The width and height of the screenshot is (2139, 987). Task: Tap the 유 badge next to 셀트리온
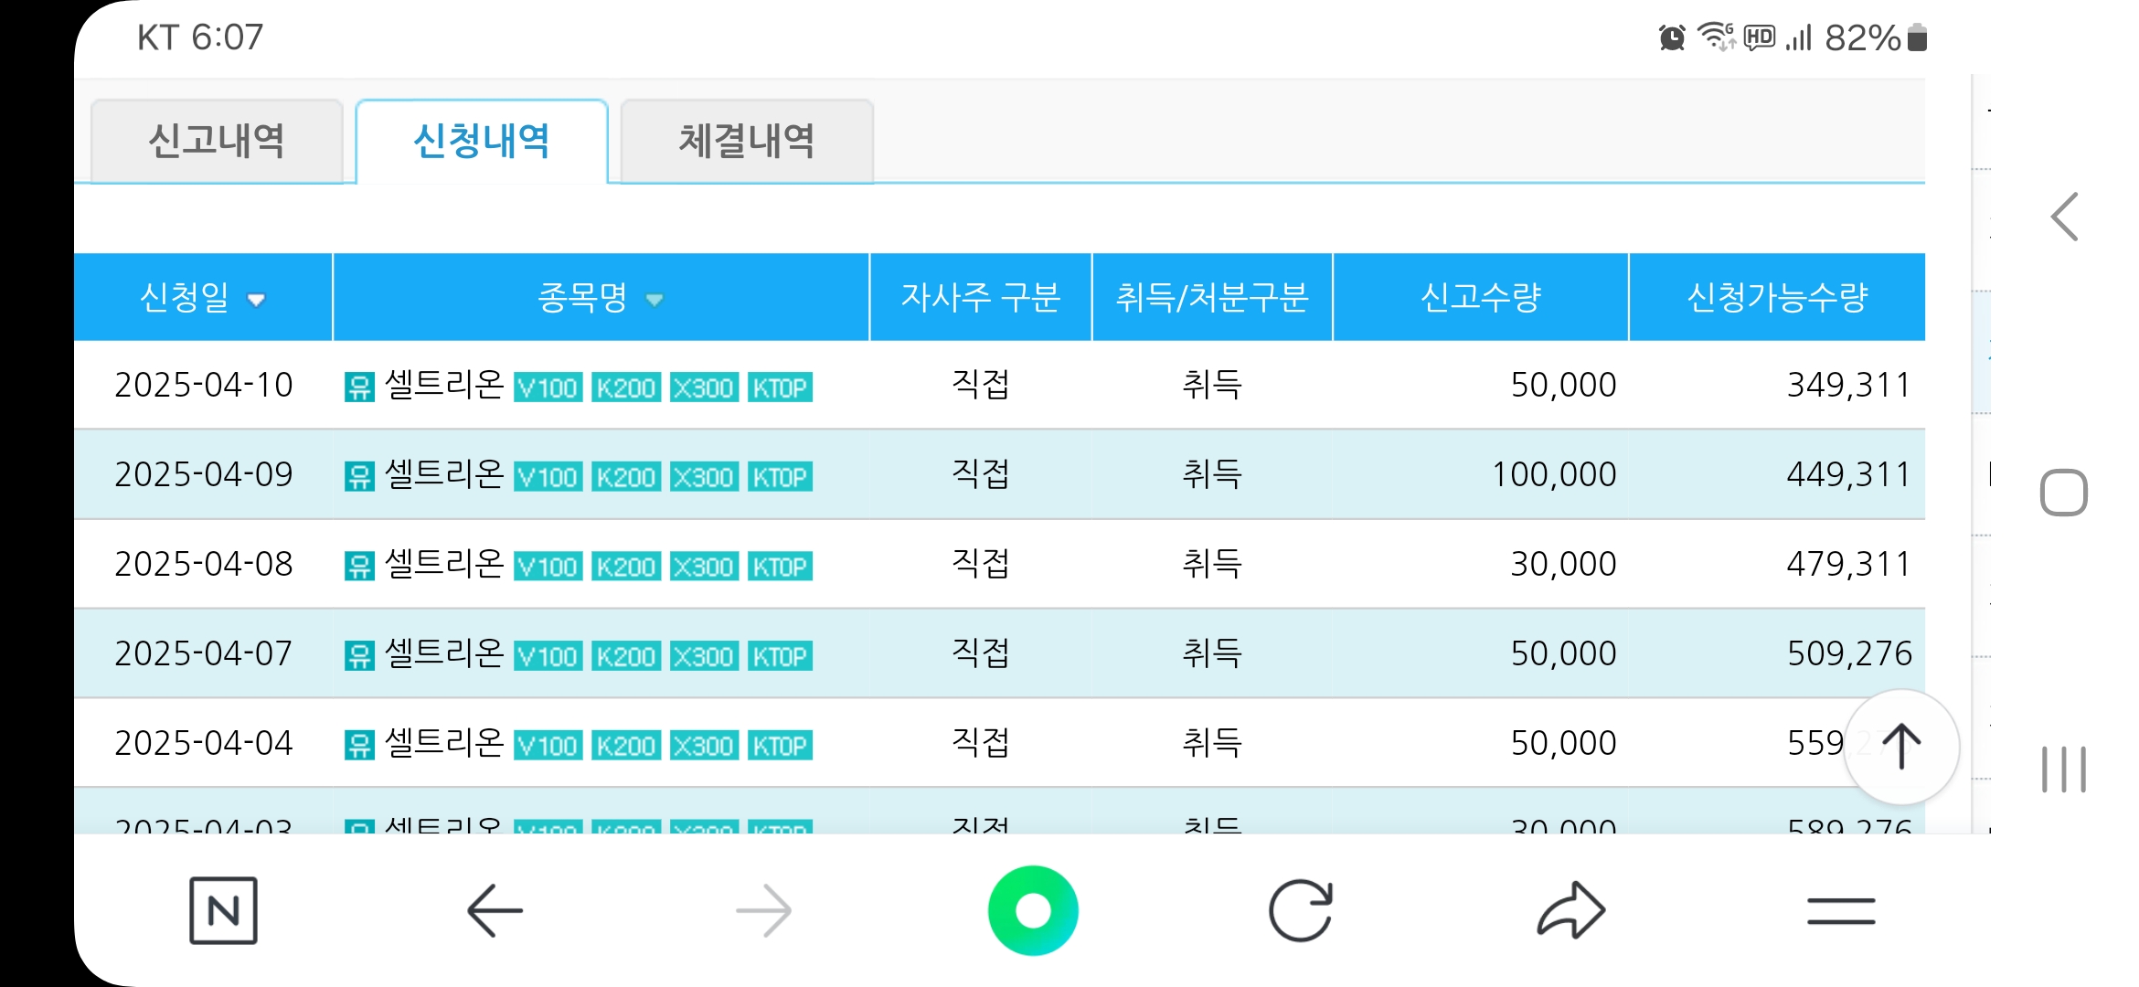[361, 385]
